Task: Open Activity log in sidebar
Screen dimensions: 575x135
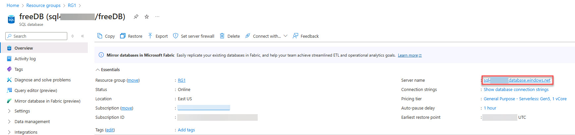Action: coord(25,59)
